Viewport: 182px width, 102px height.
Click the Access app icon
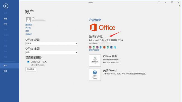pyautogui.click(x=90, y=47)
